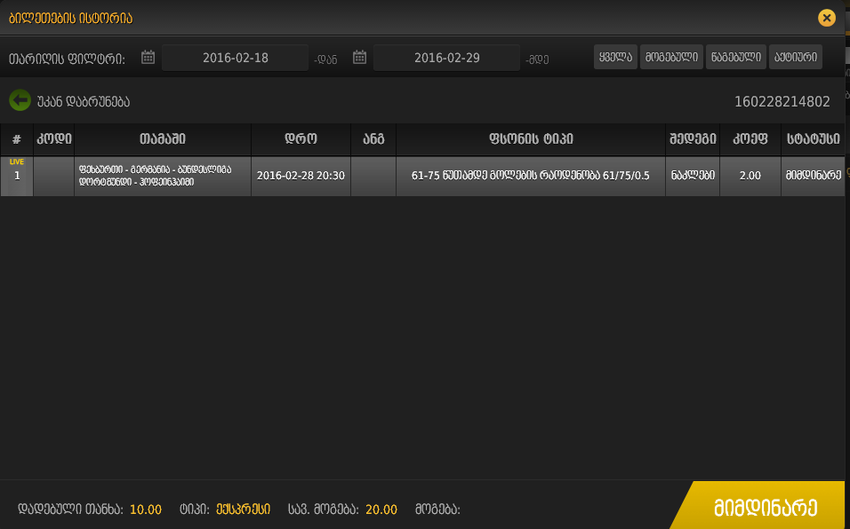Image resolution: width=850 pixels, height=529 pixels.
Task: Close the ticket history dialog
Action: click(x=826, y=18)
